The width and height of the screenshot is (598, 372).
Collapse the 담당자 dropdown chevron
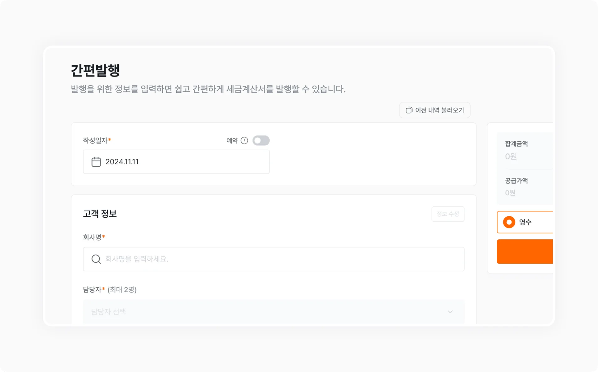[x=450, y=312]
